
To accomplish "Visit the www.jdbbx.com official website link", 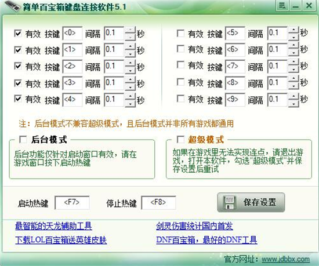I will pos(285,259).
